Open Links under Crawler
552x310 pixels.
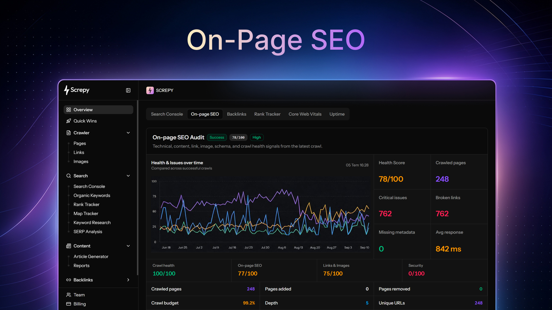[x=79, y=152]
